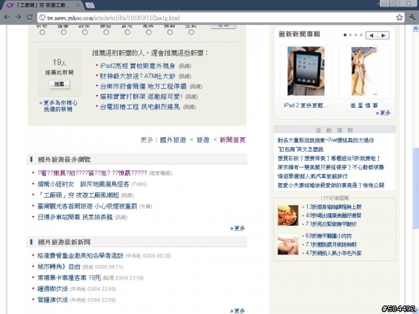Go to the 新聞首頁 link

pos(232,140)
